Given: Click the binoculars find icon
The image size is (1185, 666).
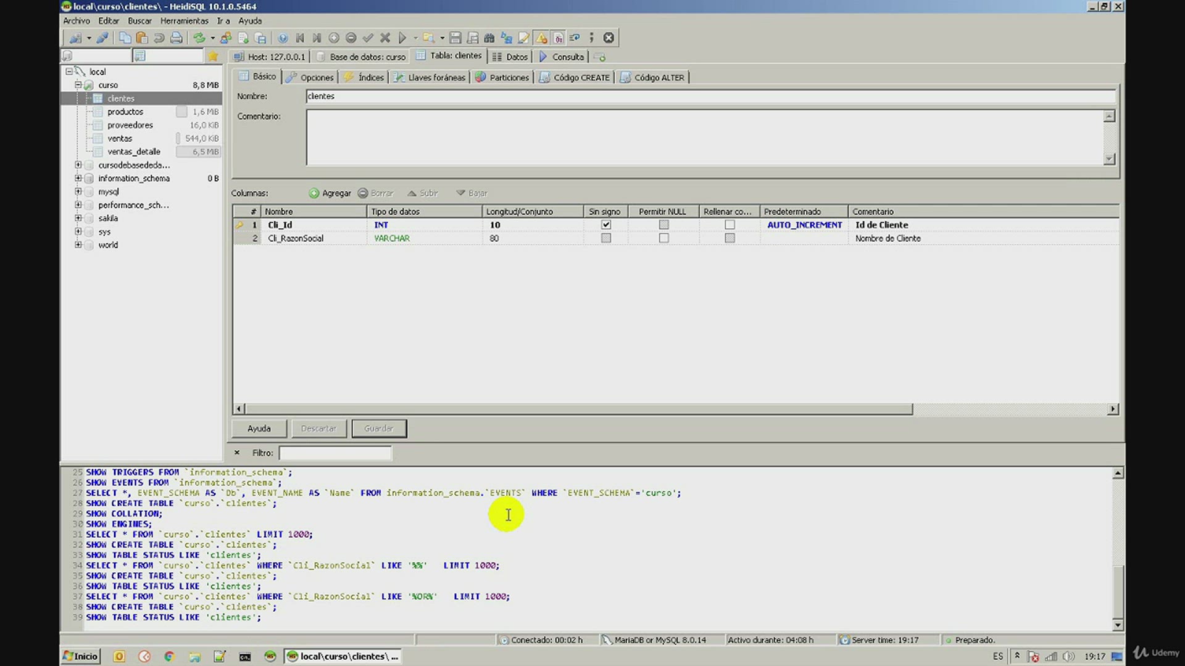Looking at the screenshot, I should (489, 38).
